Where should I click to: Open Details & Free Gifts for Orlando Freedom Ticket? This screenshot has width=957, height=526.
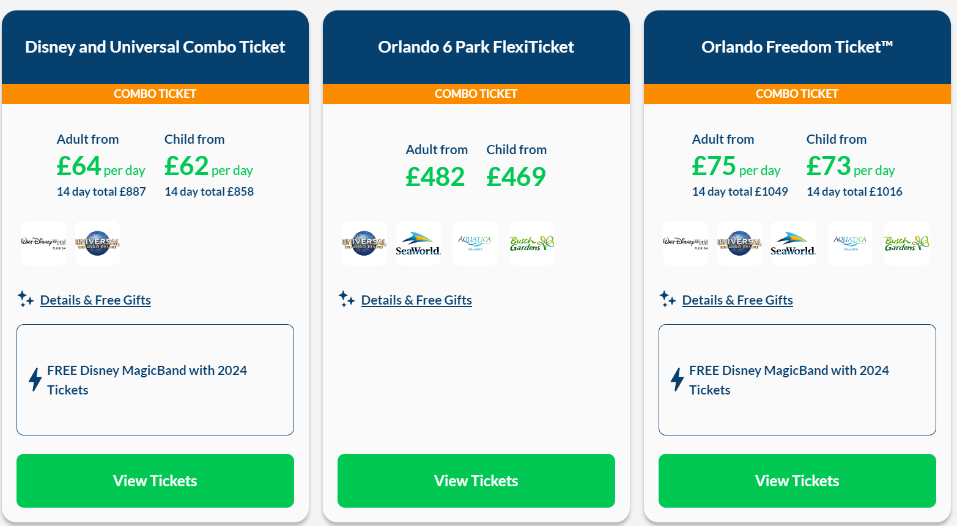737,300
